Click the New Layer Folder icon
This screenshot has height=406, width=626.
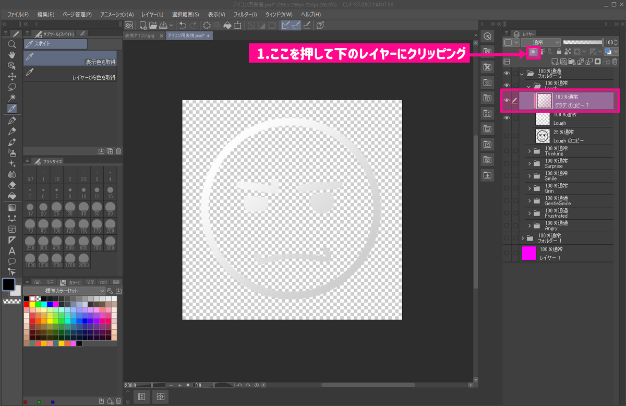click(573, 62)
